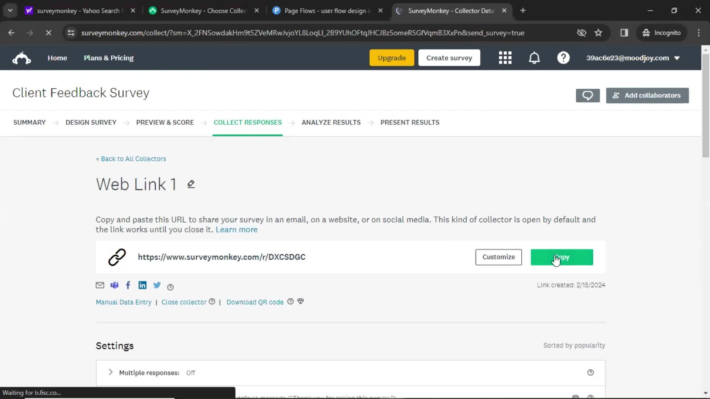Expand the Multiple responses settings row

[x=110, y=372]
